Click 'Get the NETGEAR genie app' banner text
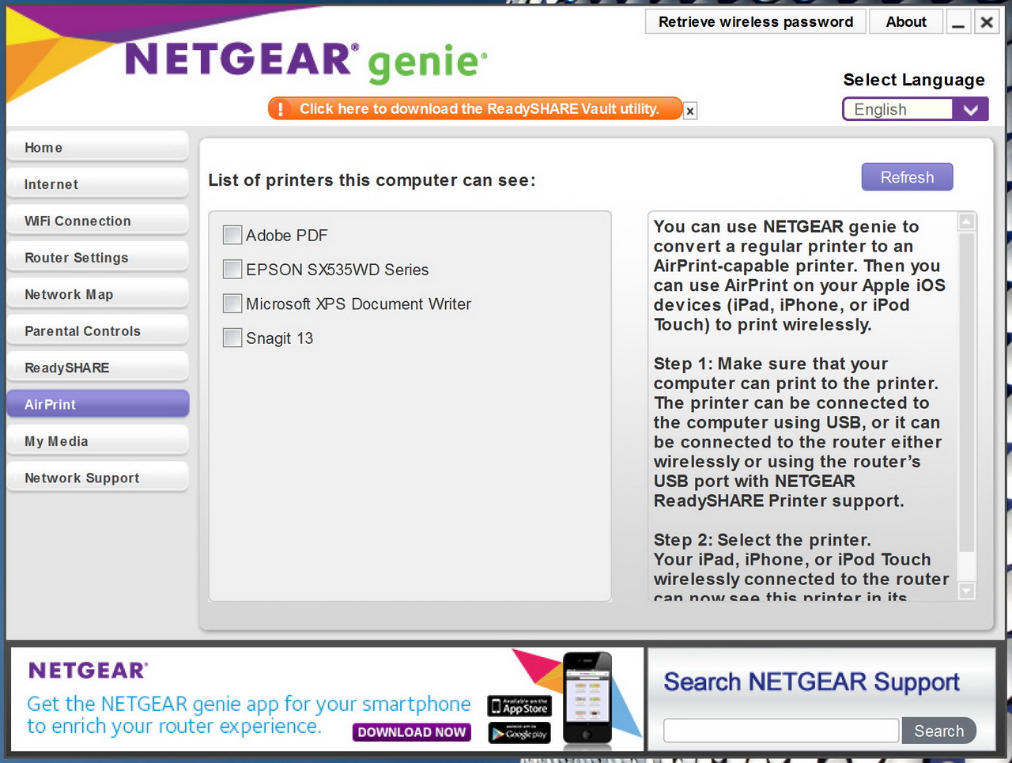Image resolution: width=1012 pixels, height=763 pixels. (248, 715)
